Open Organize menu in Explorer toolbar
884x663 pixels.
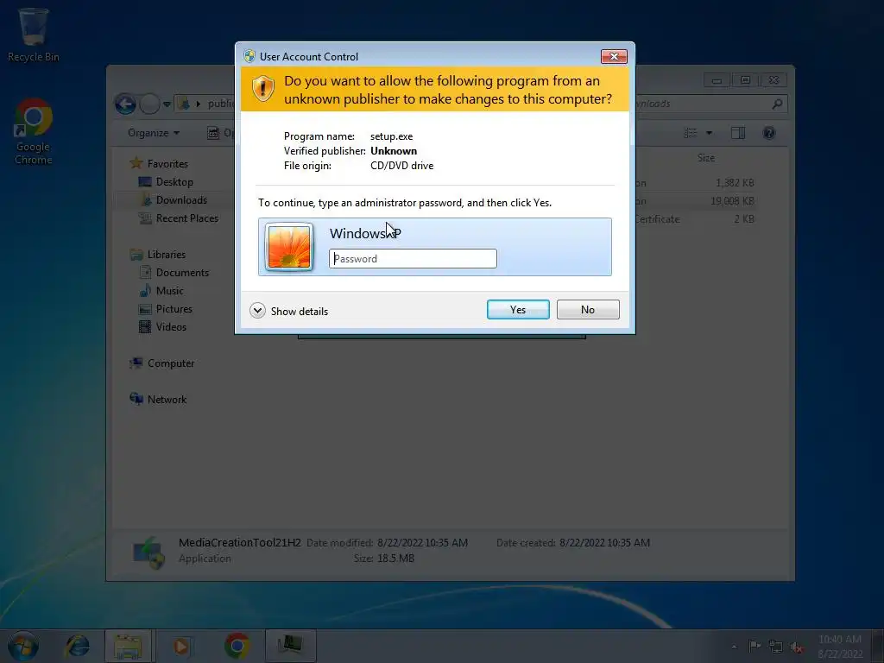154,133
